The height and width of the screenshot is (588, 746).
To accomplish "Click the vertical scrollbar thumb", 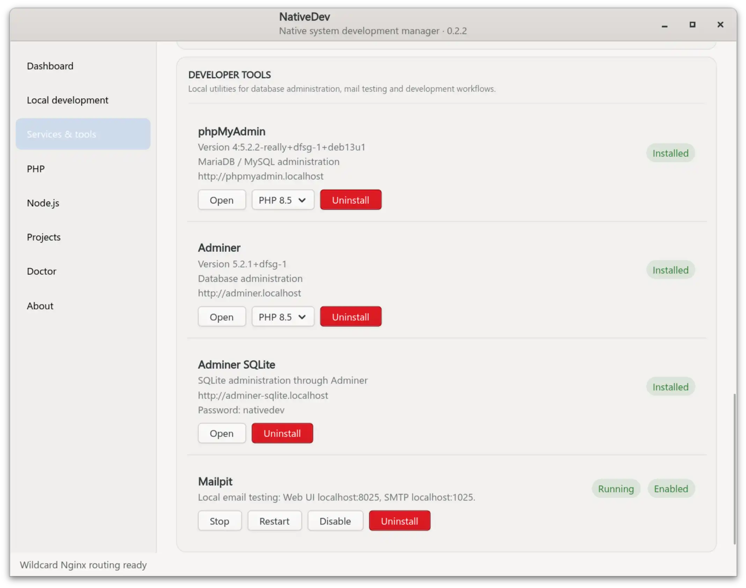I will [x=734, y=468].
